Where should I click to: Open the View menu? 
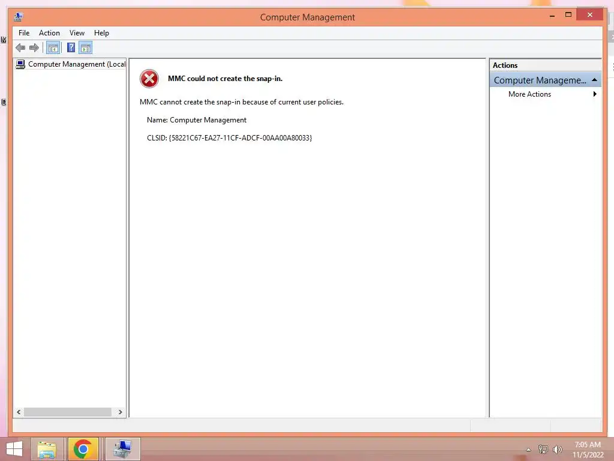tap(77, 33)
